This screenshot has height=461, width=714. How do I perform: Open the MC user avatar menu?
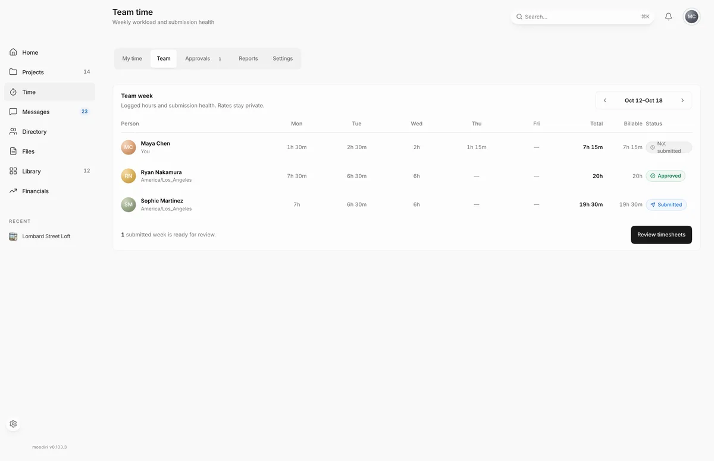(691, 17)
